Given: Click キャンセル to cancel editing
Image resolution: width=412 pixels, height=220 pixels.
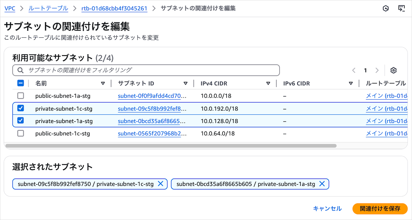Looking at the screenshot, I should point(327,208).
